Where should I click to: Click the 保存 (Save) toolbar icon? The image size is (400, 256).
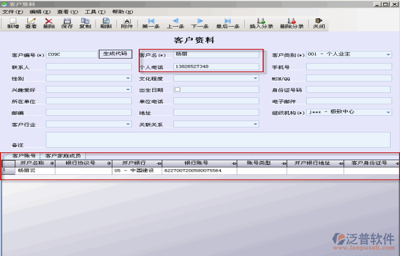coord(67,23)
